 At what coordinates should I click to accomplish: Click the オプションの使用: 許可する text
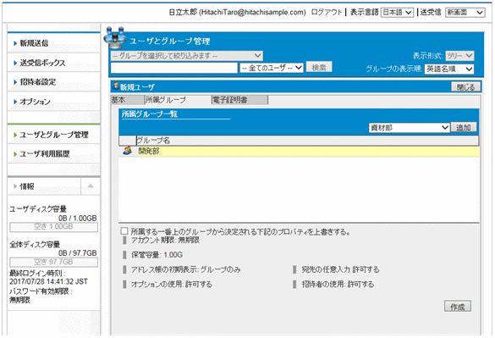coord(172,285)
